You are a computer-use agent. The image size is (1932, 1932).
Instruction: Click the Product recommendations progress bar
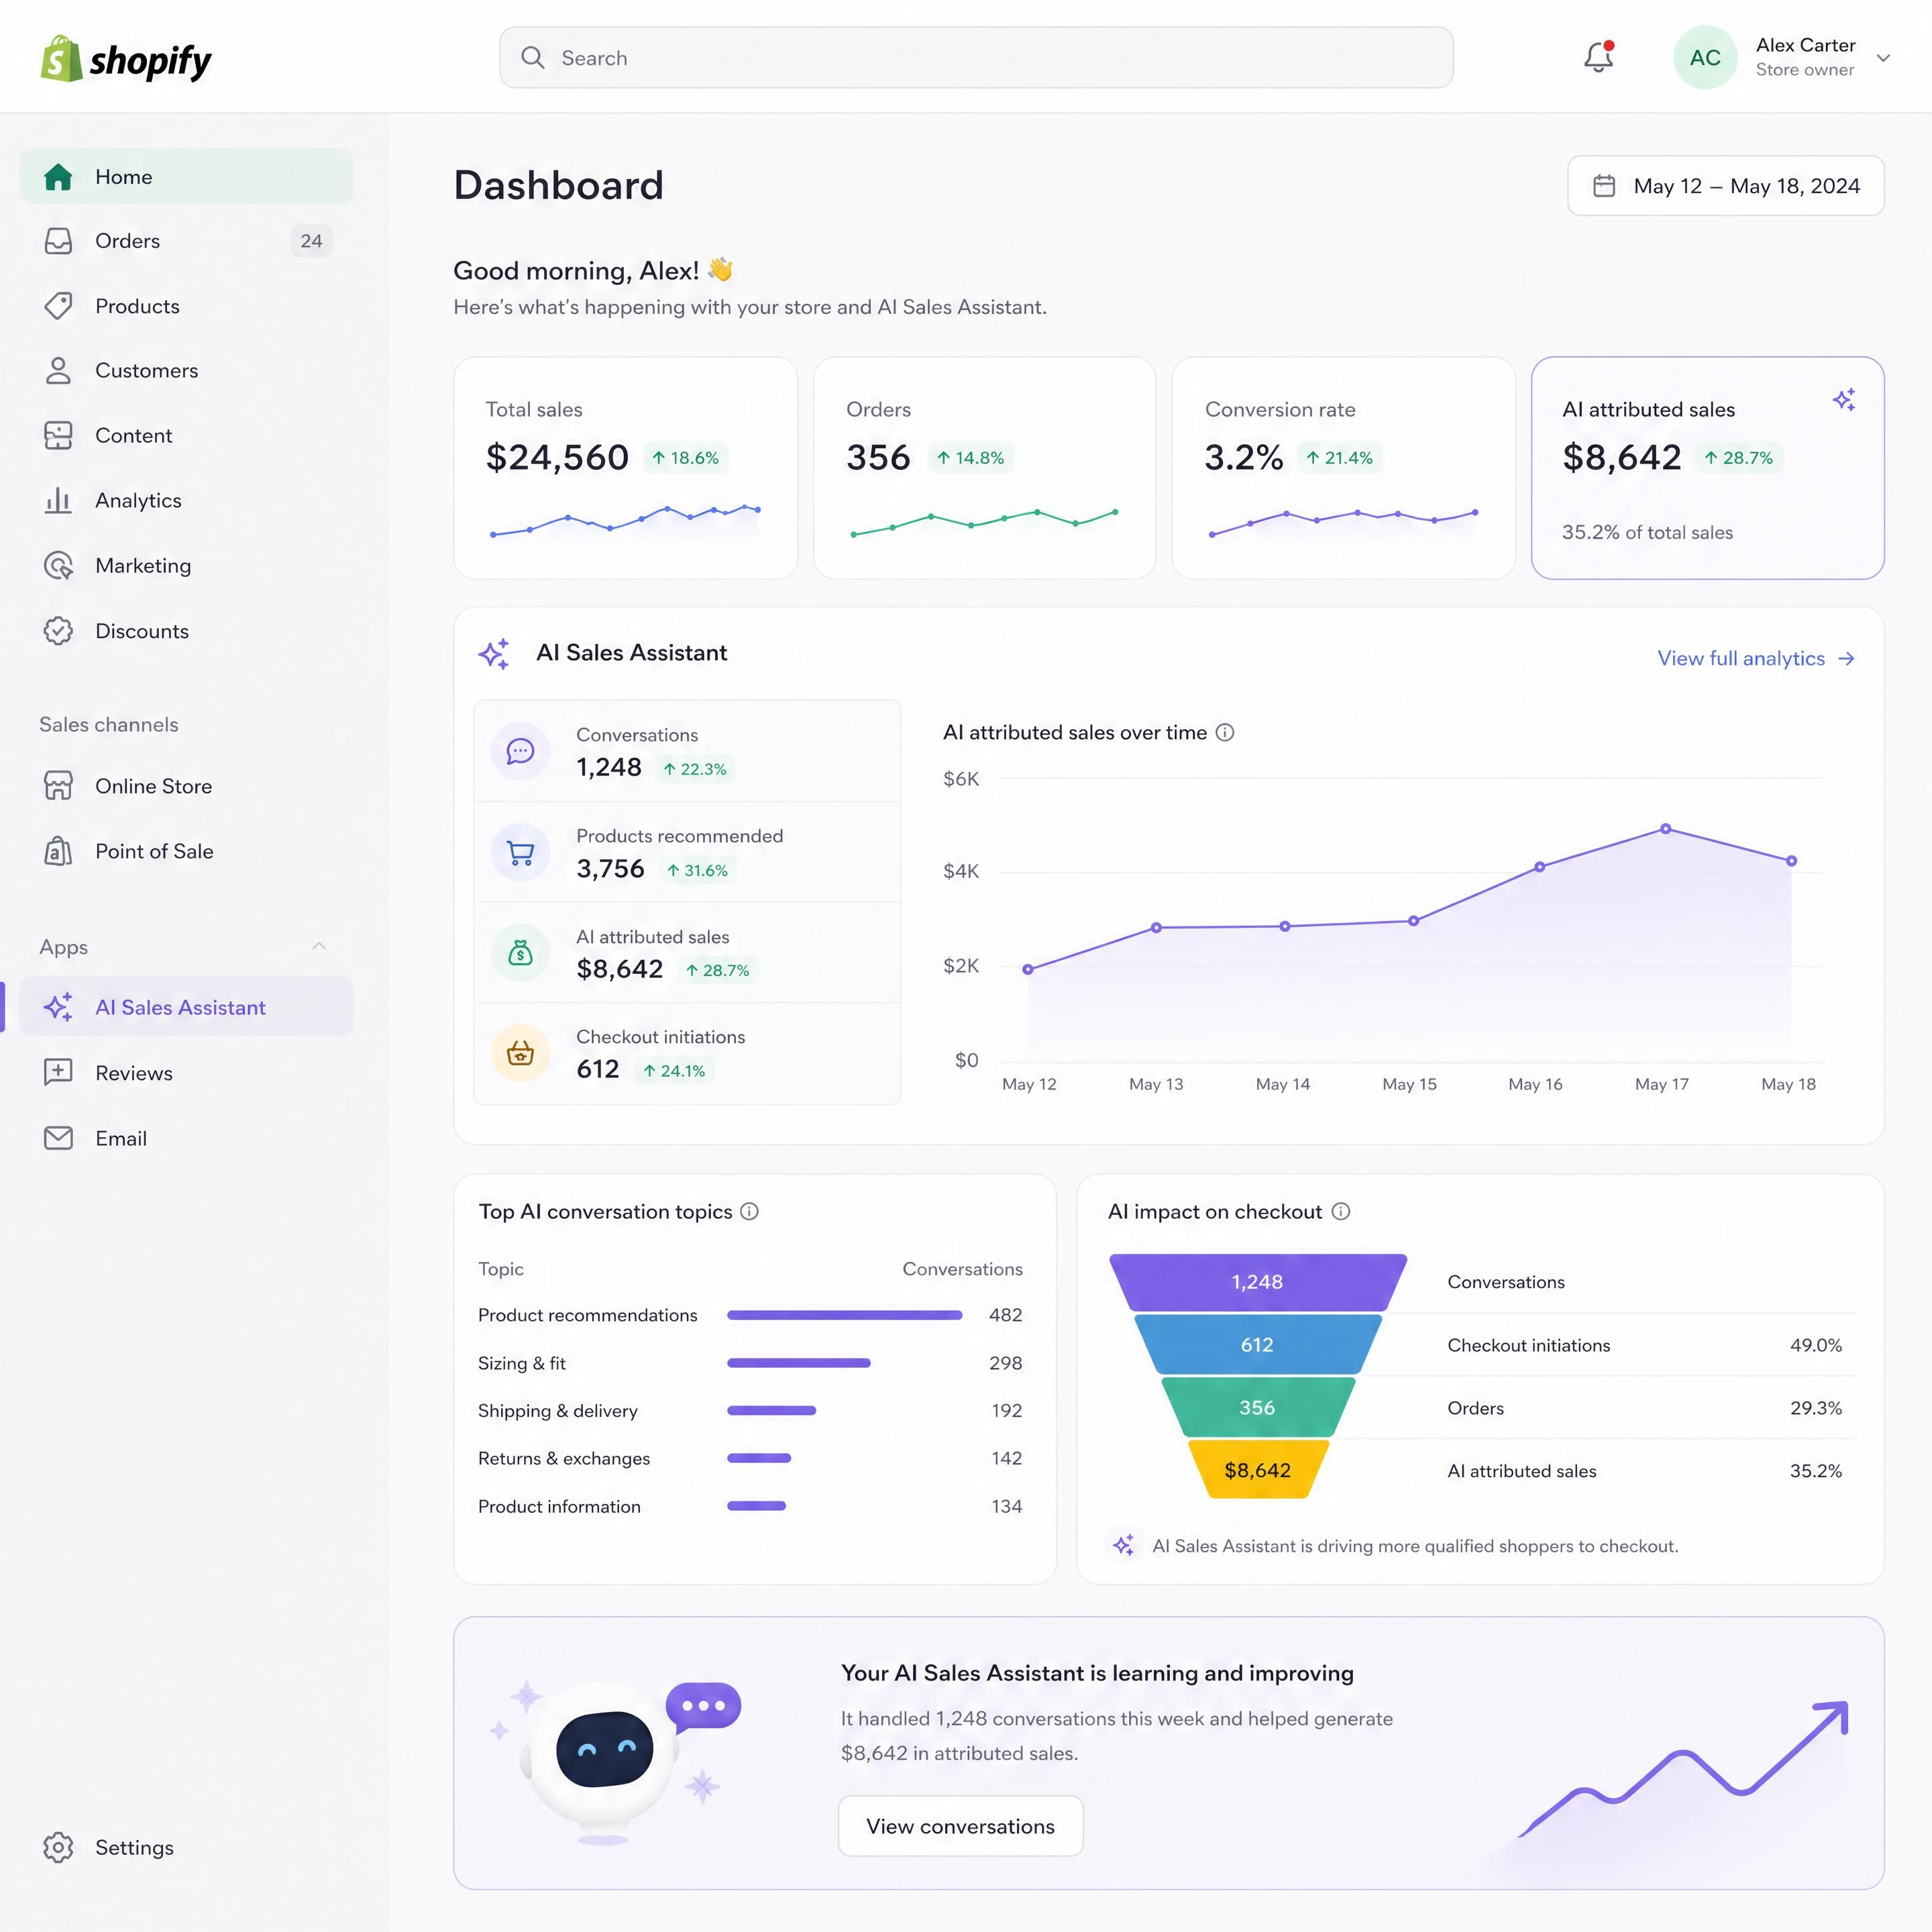pyautogui.click(x=844, y=1315)
